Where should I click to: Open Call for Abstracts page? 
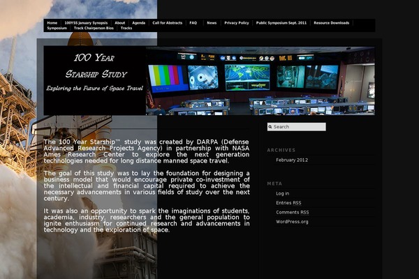(x=168, y=23)
